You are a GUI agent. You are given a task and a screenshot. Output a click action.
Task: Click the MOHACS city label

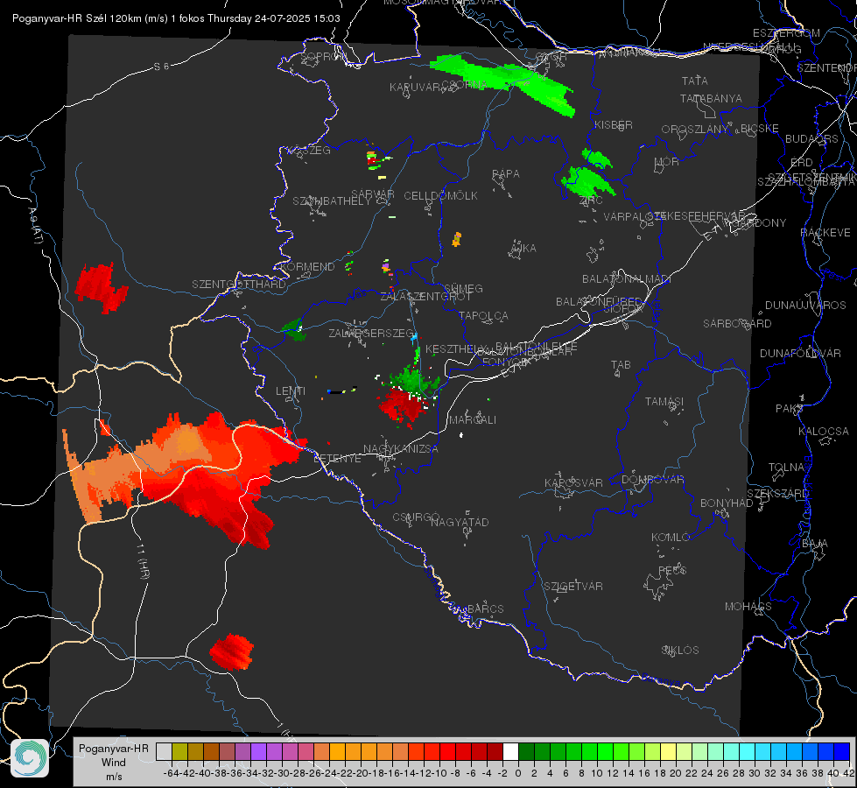coord(748,607)
